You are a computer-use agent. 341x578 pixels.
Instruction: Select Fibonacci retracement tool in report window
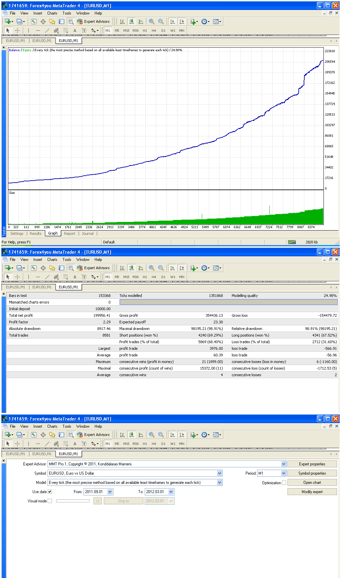coord(66,277)
